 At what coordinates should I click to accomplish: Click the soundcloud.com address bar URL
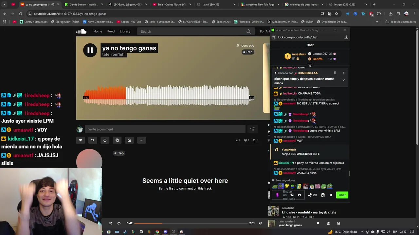coord(70,14)
